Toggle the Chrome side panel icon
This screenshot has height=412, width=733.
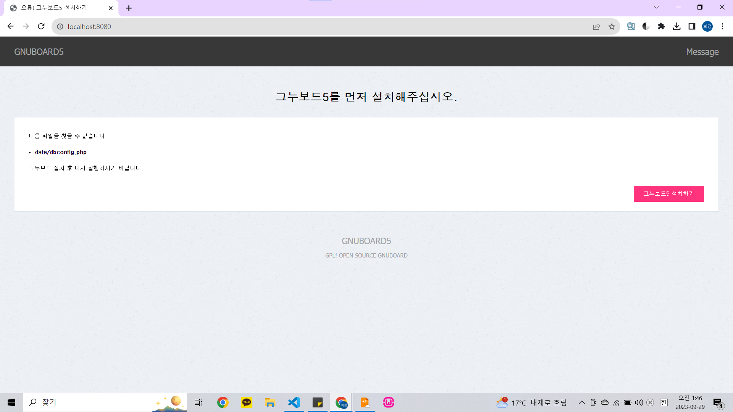(x=692, y=26)
